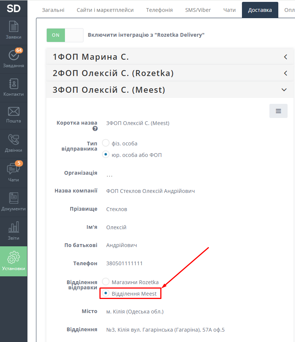295x342 pixels.
Task: Click the help question mark near Коротка назва
Action: [x=95, y=129]
